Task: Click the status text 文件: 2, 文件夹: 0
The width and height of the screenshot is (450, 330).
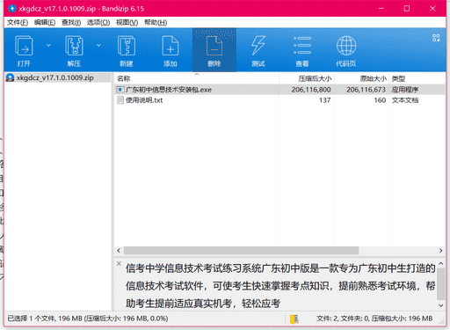Action: (x=343, y=319)
